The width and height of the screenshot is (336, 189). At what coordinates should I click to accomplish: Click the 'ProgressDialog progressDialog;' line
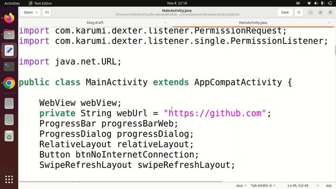[x=117, y=134]
